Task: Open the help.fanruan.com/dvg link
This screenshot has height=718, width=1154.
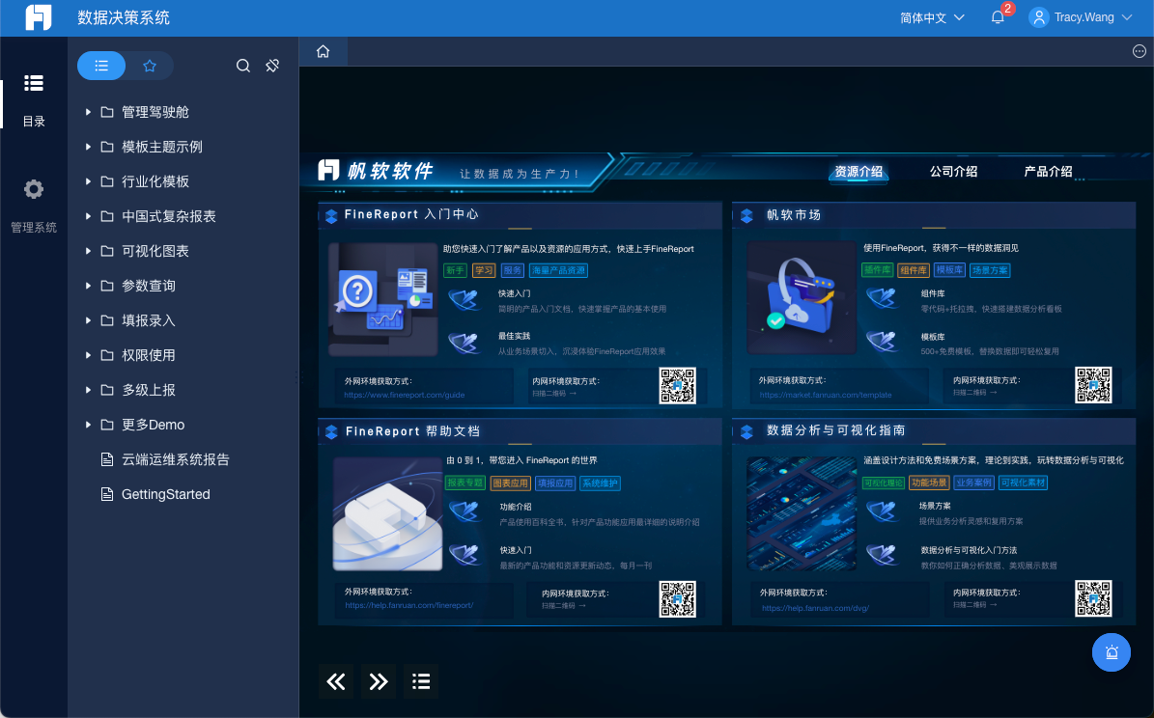Action: [815, 608]
